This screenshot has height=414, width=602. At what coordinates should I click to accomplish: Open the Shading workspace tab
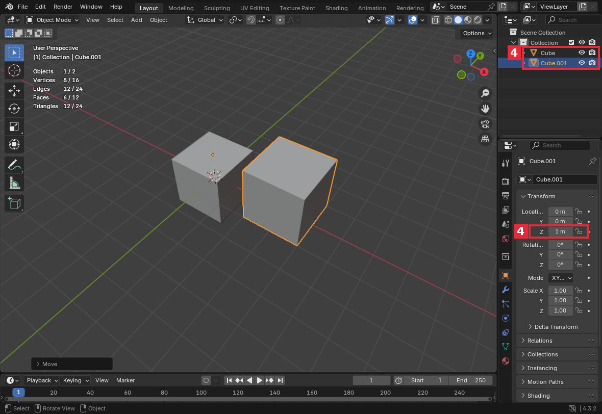tap(336, 8)
